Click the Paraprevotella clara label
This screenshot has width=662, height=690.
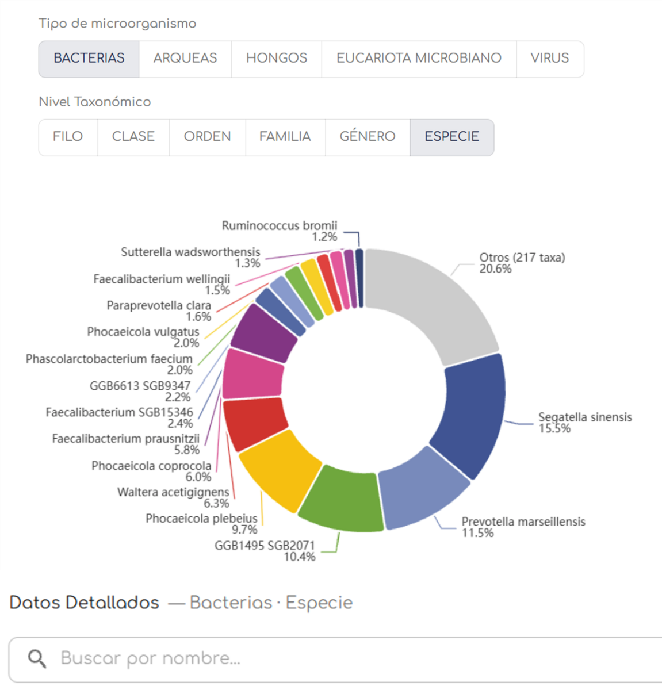tap(159, 310)
